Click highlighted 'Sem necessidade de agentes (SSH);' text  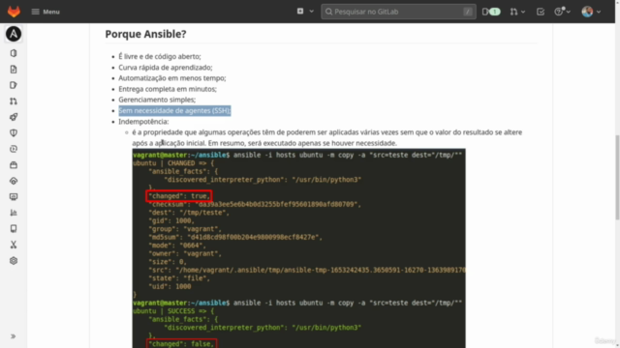coord(174,110)
